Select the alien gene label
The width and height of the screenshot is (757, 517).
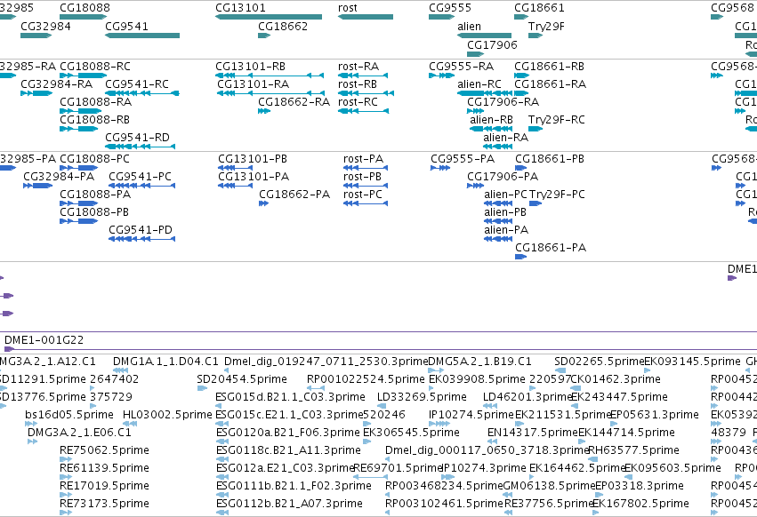[470, 26]
